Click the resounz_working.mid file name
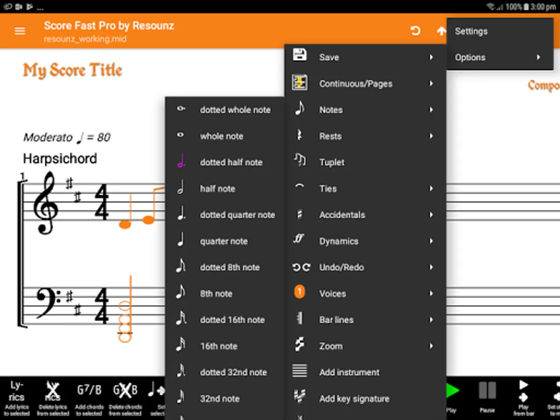The image size is (560, 420). pyautogui.click(x=85, y=39)
